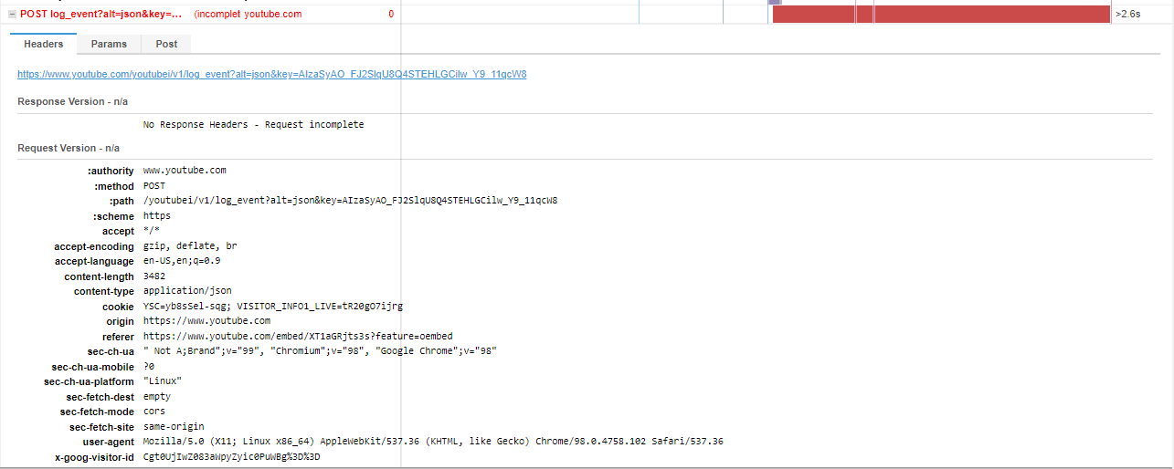Click the Response Version section heading
This screenshot has width=1174, height=469.
click(x=73, y=101)
